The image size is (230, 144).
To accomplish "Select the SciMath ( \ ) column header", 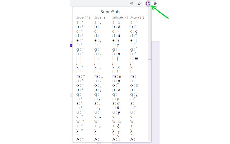I will point(120,18).
